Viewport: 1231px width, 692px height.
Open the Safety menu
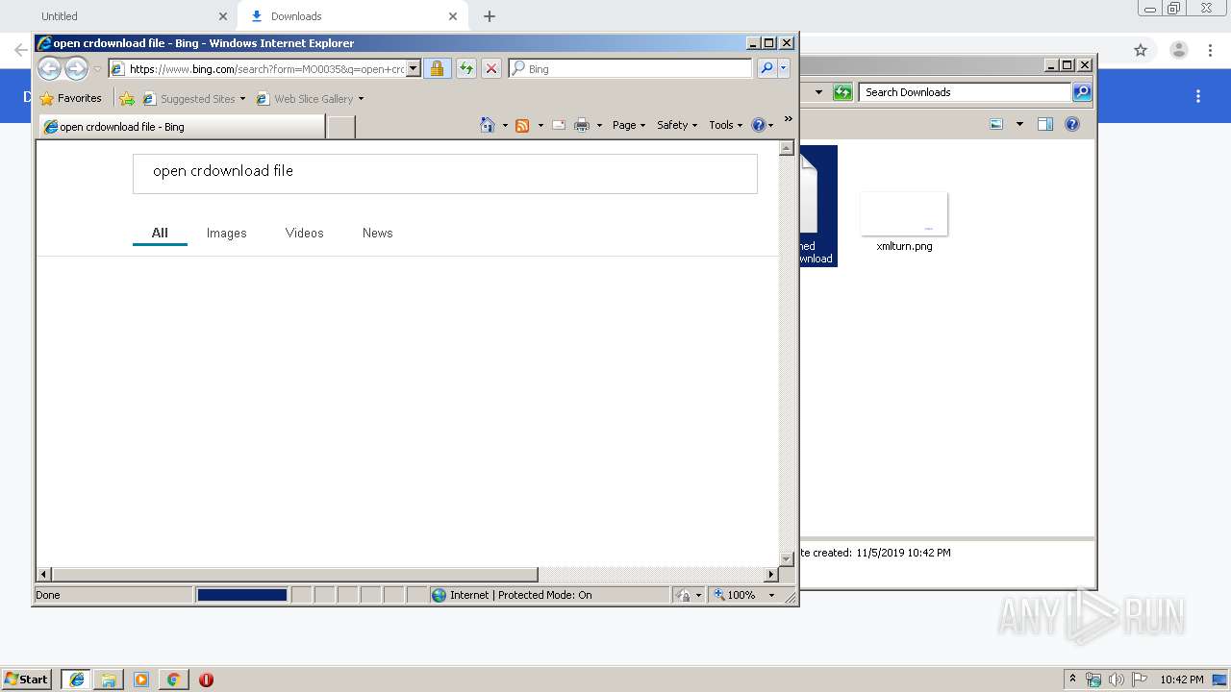click(677, 125)
